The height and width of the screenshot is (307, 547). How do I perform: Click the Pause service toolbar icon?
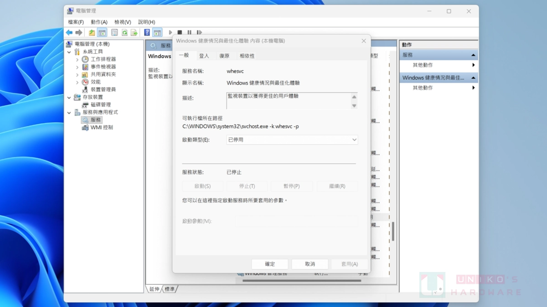[x=189, y=33]
